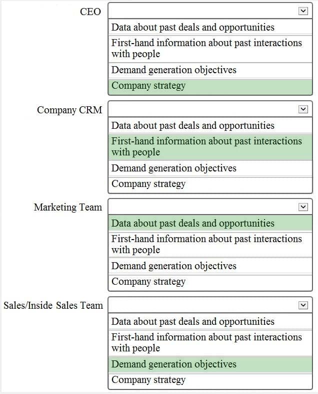This screenshot has height=394, width=318.
Task: Select Company strategy under CEO
Action: click(210, 87)
